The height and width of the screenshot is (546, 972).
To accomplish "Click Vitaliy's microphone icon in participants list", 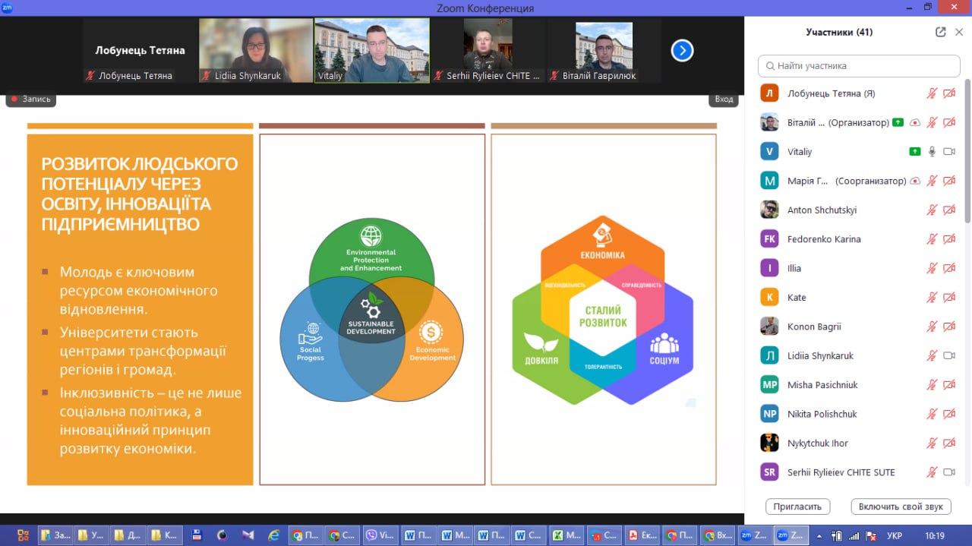I will pyautogui.click(x=932, y=152).
